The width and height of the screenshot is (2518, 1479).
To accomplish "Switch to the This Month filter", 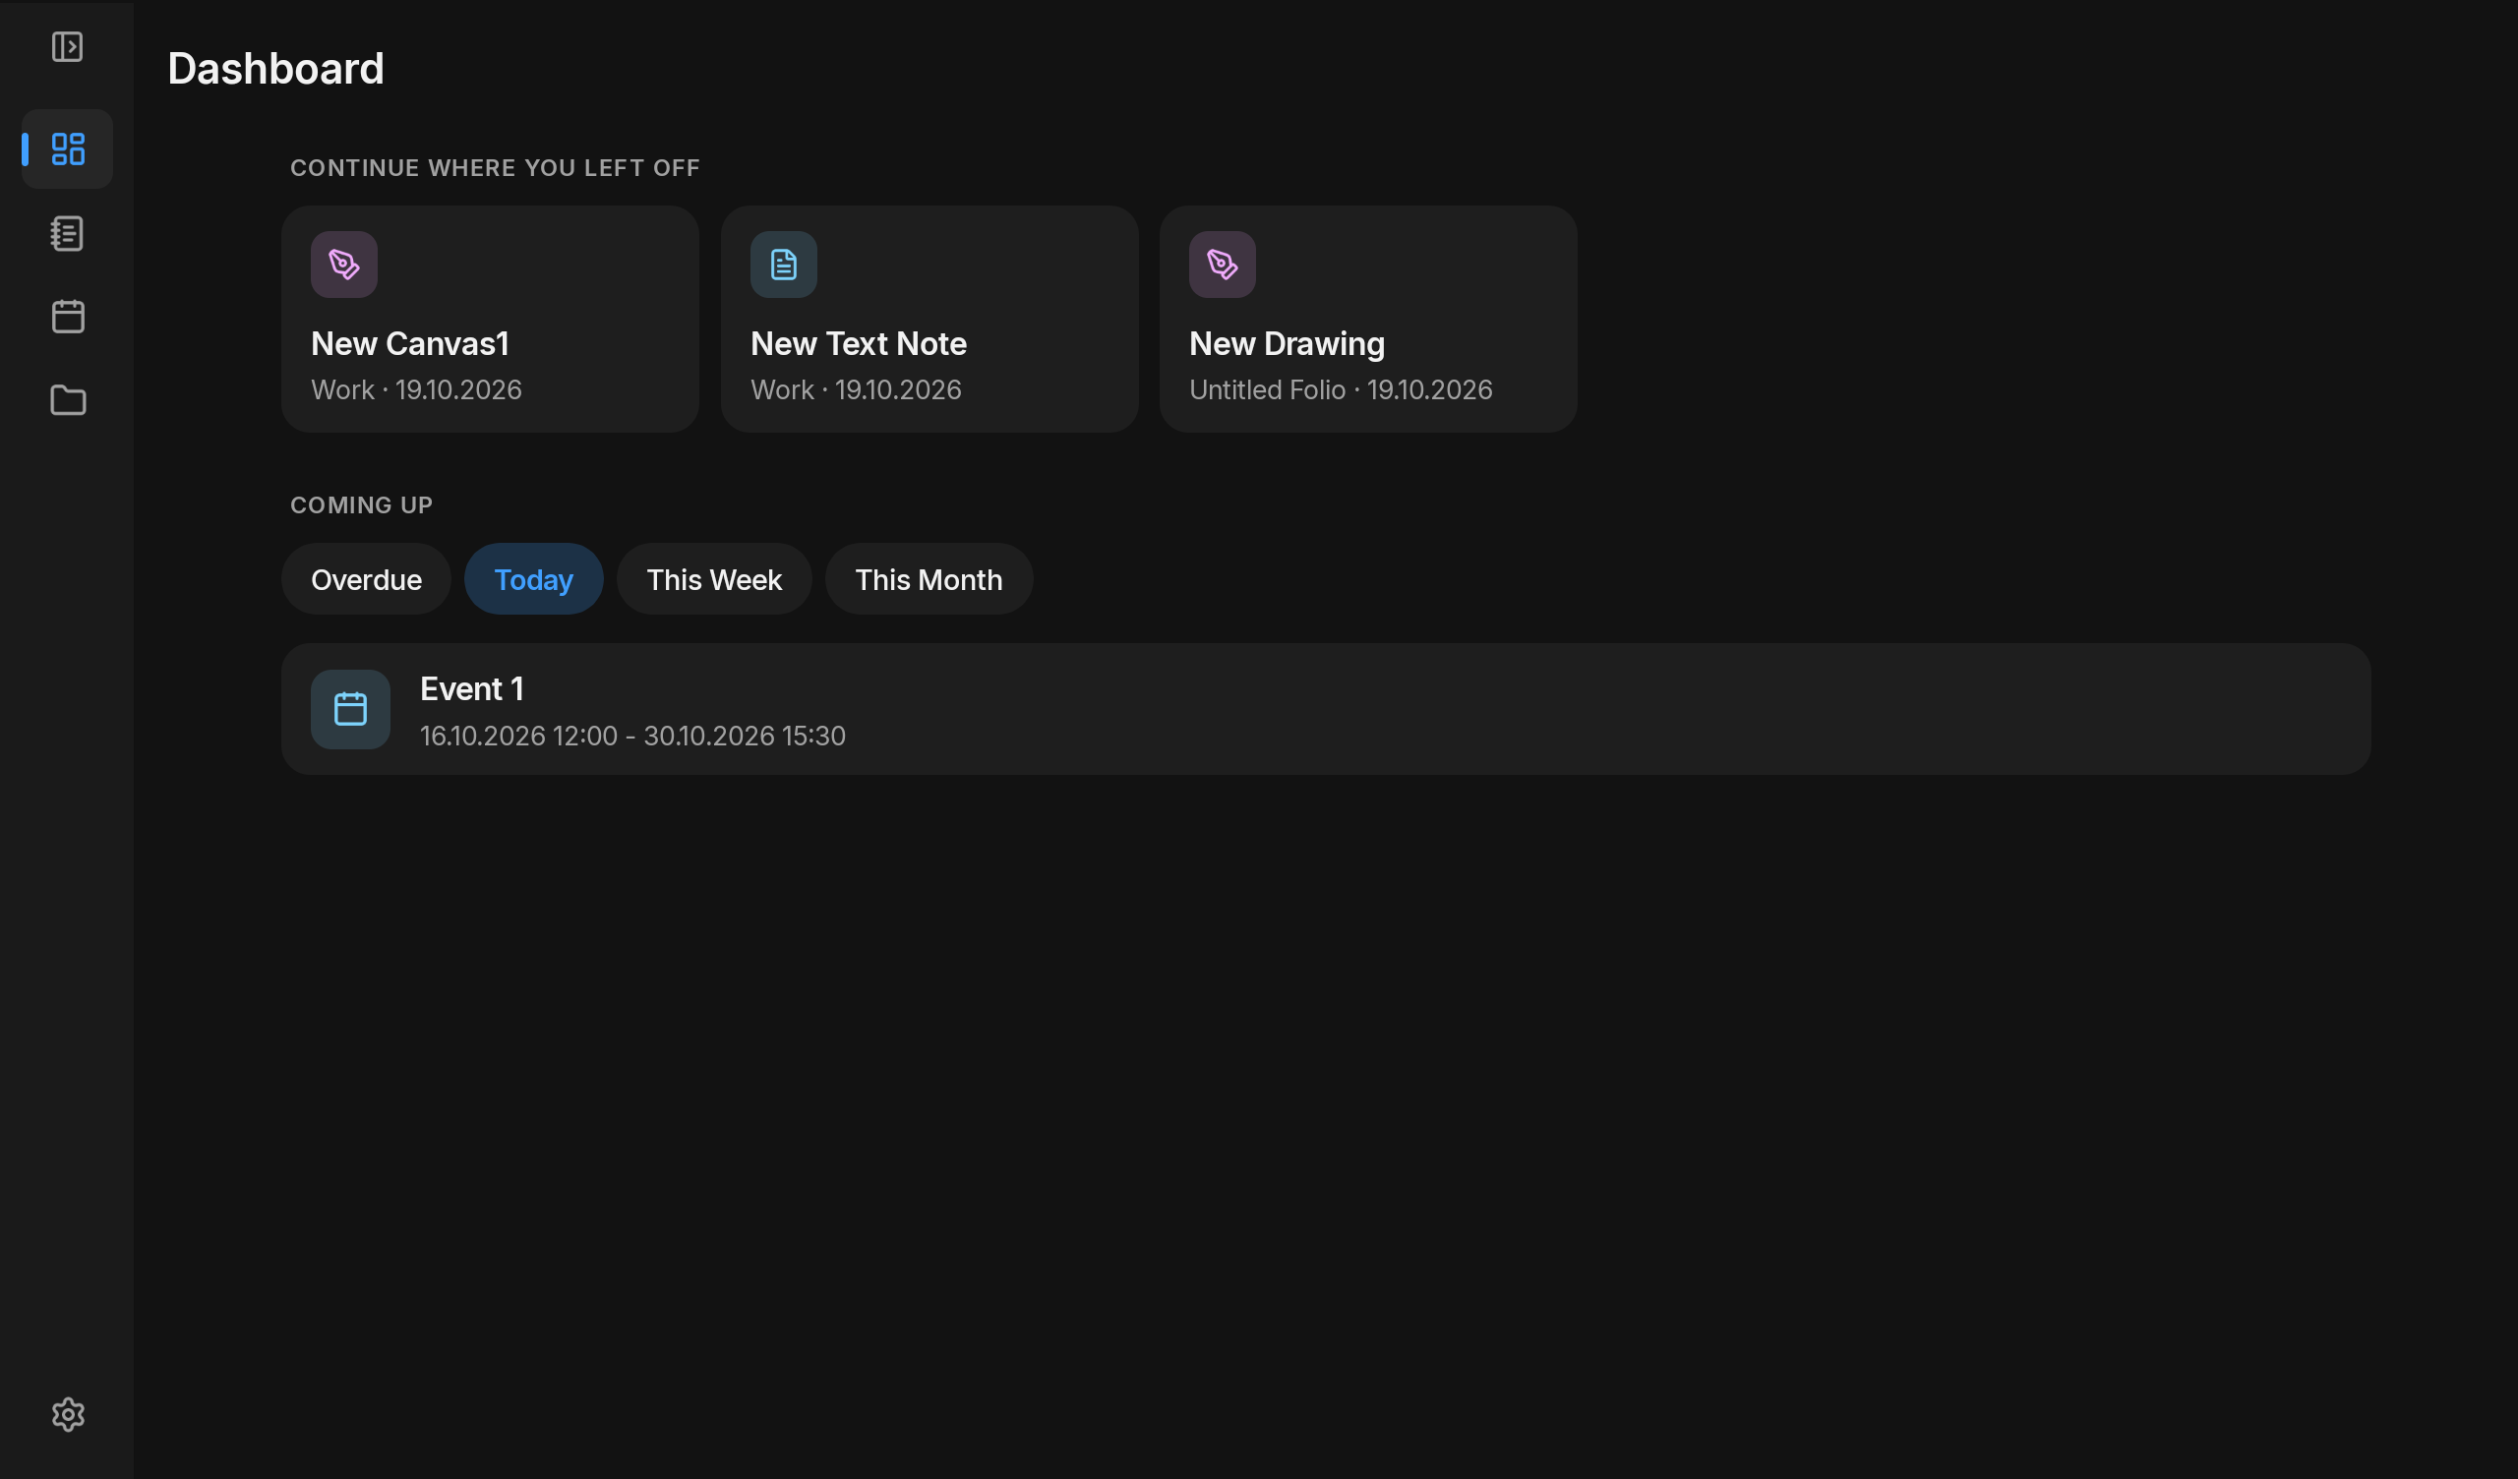I will point(929,579).
